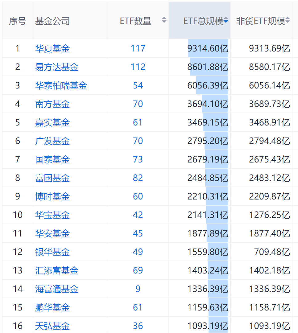This screenshot has width=298, height=333.
Task: Select the non-money ETF value 1276.25亿
Action: 270,215
